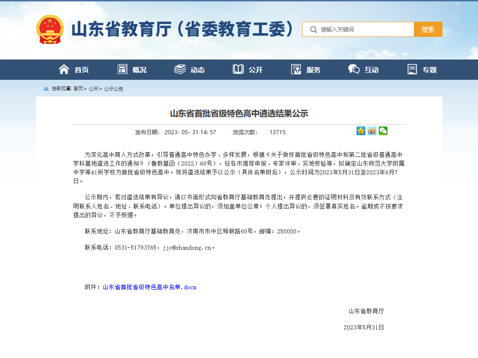Click the breadcrumb location icon before 当前位置

[x=47, y=89]
